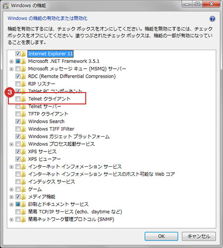Uncheck the XPS ビューアー checkbox
The width and height of the screenshot is (223, 248).
pyautogui.click(x=18, y=159)
